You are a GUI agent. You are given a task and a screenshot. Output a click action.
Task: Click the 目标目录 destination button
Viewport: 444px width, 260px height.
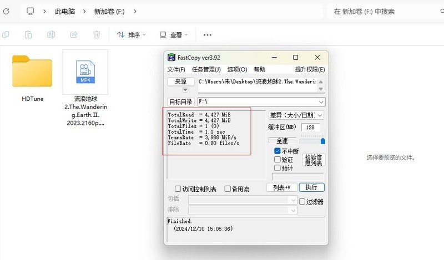[181, 101]
